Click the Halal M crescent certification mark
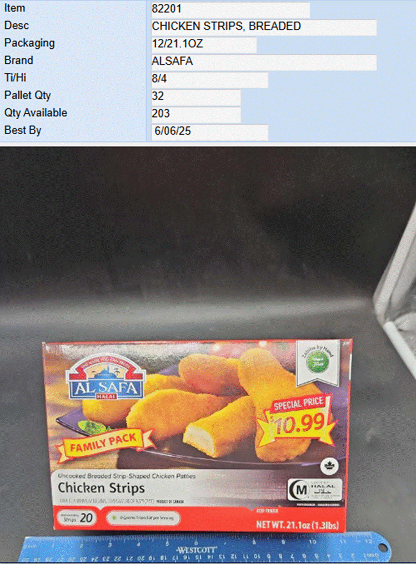This screenshot has width=416, height=564. pos(314,490)
